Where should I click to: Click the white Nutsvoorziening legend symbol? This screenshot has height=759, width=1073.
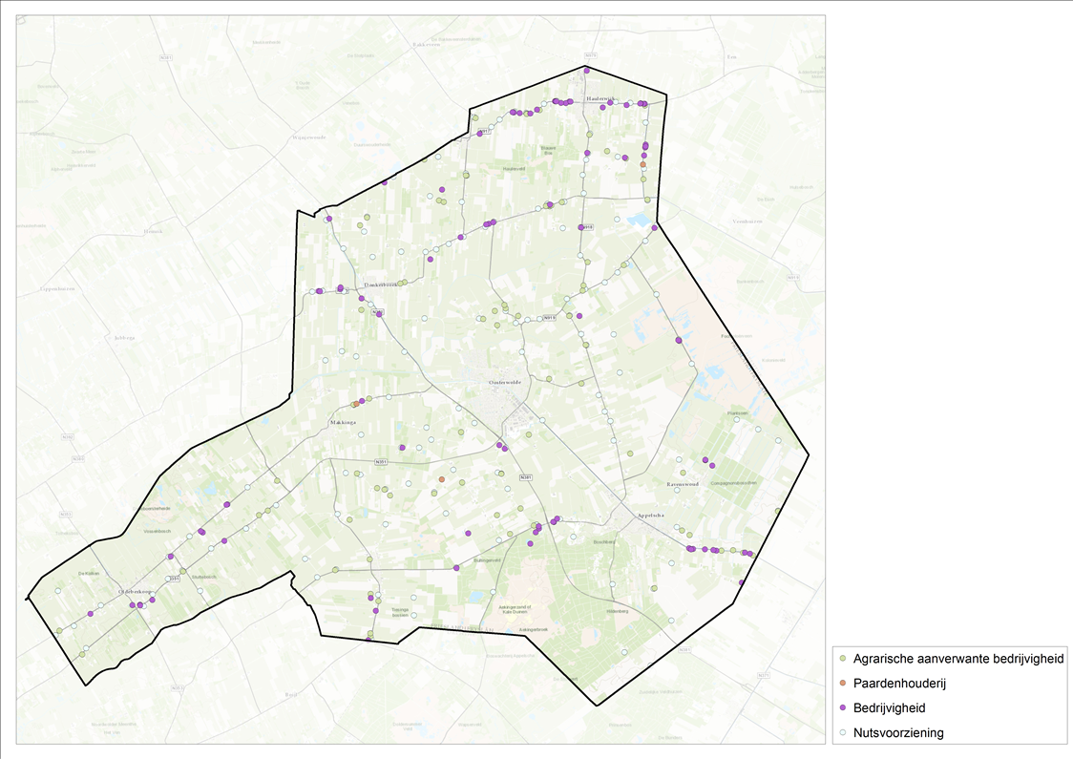843,732
